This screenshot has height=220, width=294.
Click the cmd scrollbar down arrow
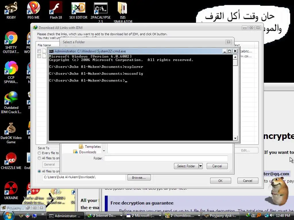(235, 138)
